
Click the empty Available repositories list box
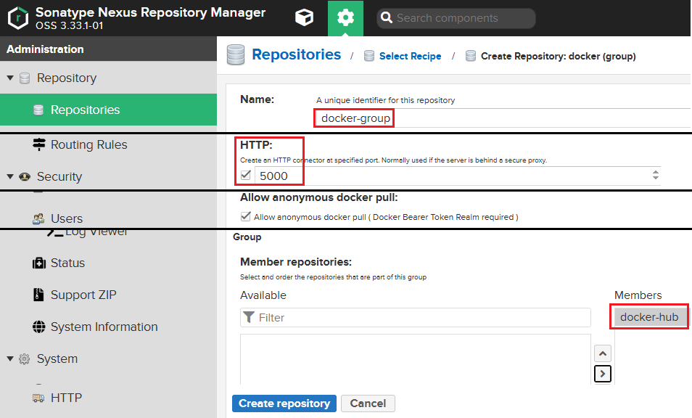(x=416, y=358)
